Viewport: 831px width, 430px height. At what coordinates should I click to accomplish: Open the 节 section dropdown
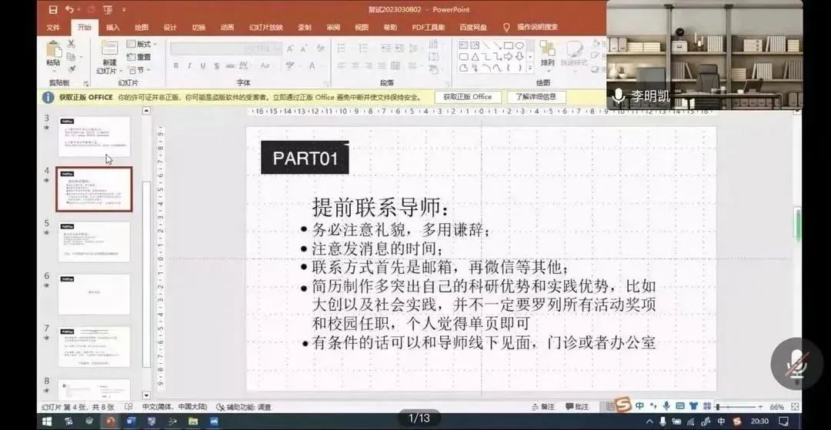click(x=139, y=70)
